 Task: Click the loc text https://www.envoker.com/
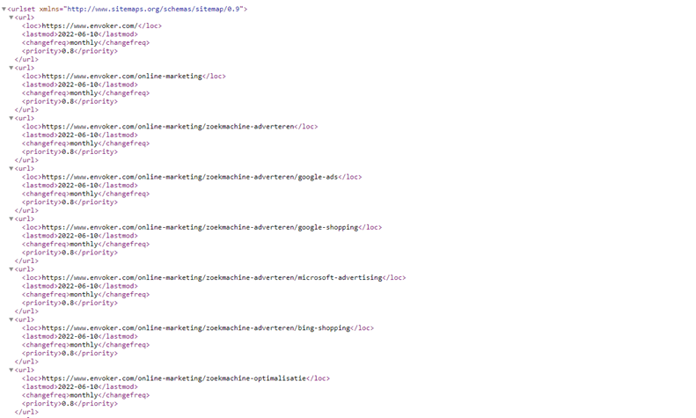(90, 26)
